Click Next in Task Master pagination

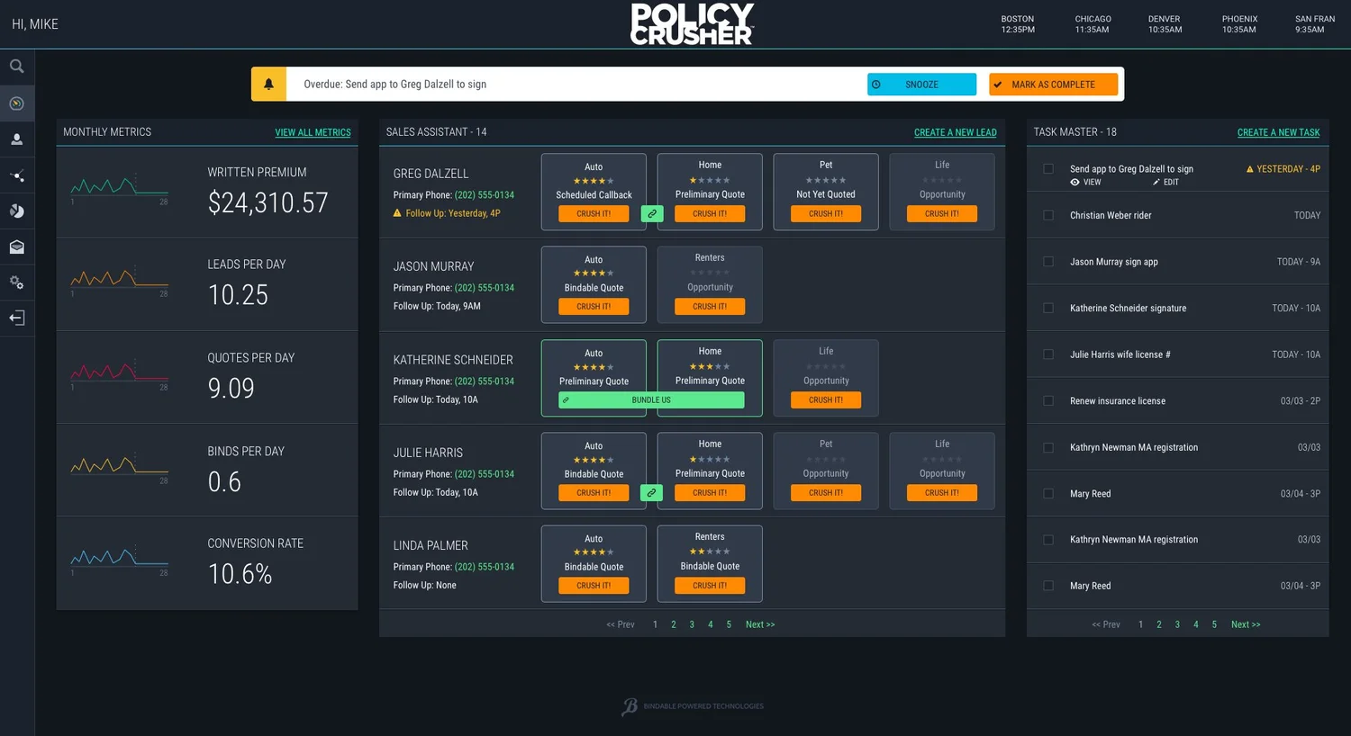point(1246,624)
